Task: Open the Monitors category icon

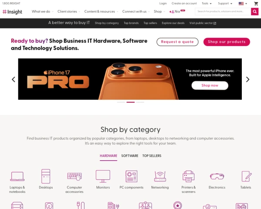Action: [103, 176]
